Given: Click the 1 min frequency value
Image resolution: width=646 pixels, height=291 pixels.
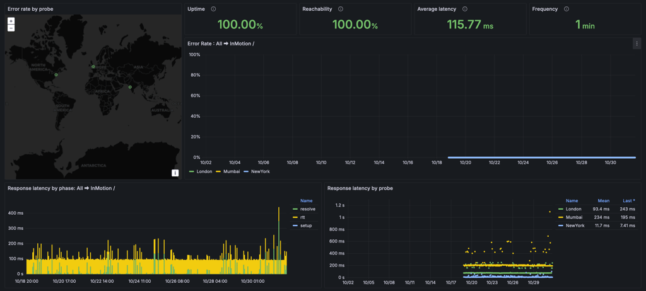Looking at the screenshot, I should point(585,25).
